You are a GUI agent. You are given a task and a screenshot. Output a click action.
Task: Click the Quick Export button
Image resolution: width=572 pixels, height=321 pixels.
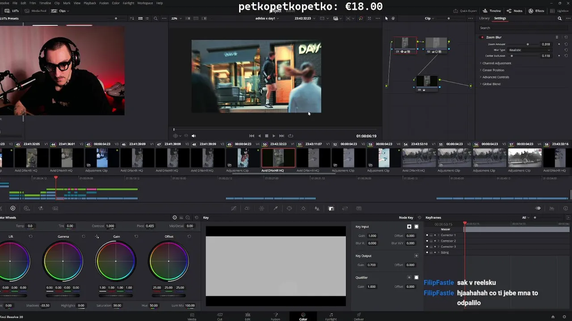click(x=465, y=11)
